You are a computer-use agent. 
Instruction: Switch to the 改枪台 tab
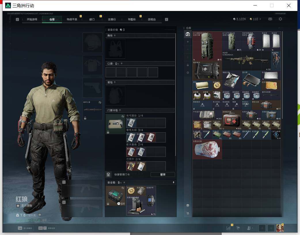152,19
